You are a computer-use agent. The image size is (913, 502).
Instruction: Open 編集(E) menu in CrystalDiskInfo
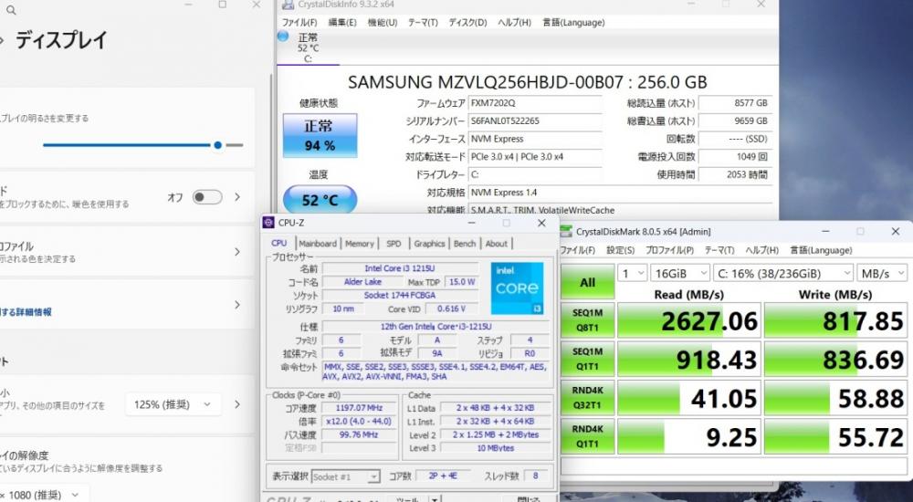coord(342,22)
